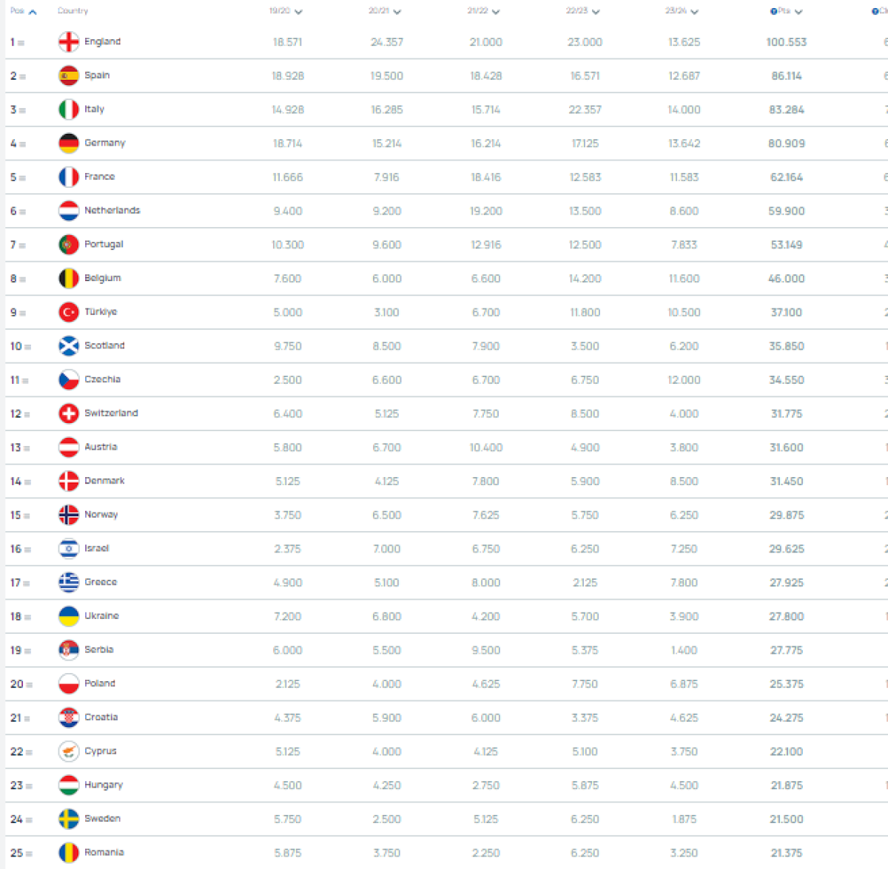Click England's total points value 100.553

[x=786, y=42]
